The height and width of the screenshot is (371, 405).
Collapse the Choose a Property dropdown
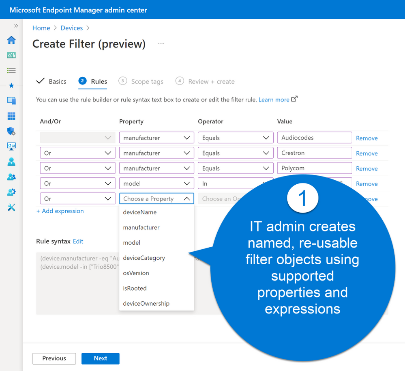(156, 198)
